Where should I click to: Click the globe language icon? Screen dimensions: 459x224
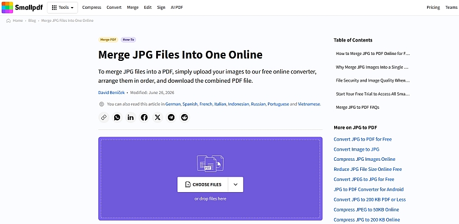(x=102, y=104)
